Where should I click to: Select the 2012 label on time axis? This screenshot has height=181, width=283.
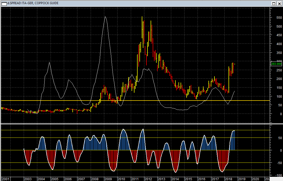tap(148, 179)
